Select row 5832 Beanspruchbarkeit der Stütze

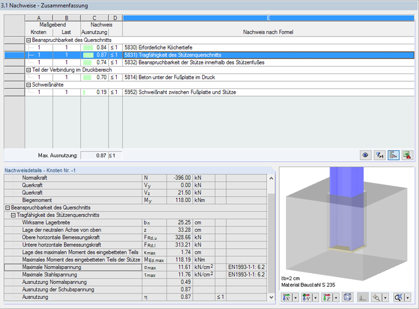click(x=219, y=62)
